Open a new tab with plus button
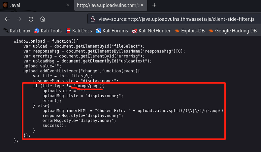This screenshot has height=152, width=261. click(x=154, y=5)
